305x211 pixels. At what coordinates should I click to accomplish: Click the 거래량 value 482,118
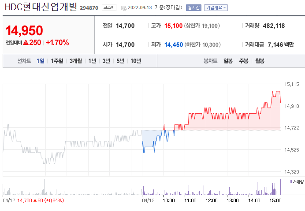tap(274, 26)
